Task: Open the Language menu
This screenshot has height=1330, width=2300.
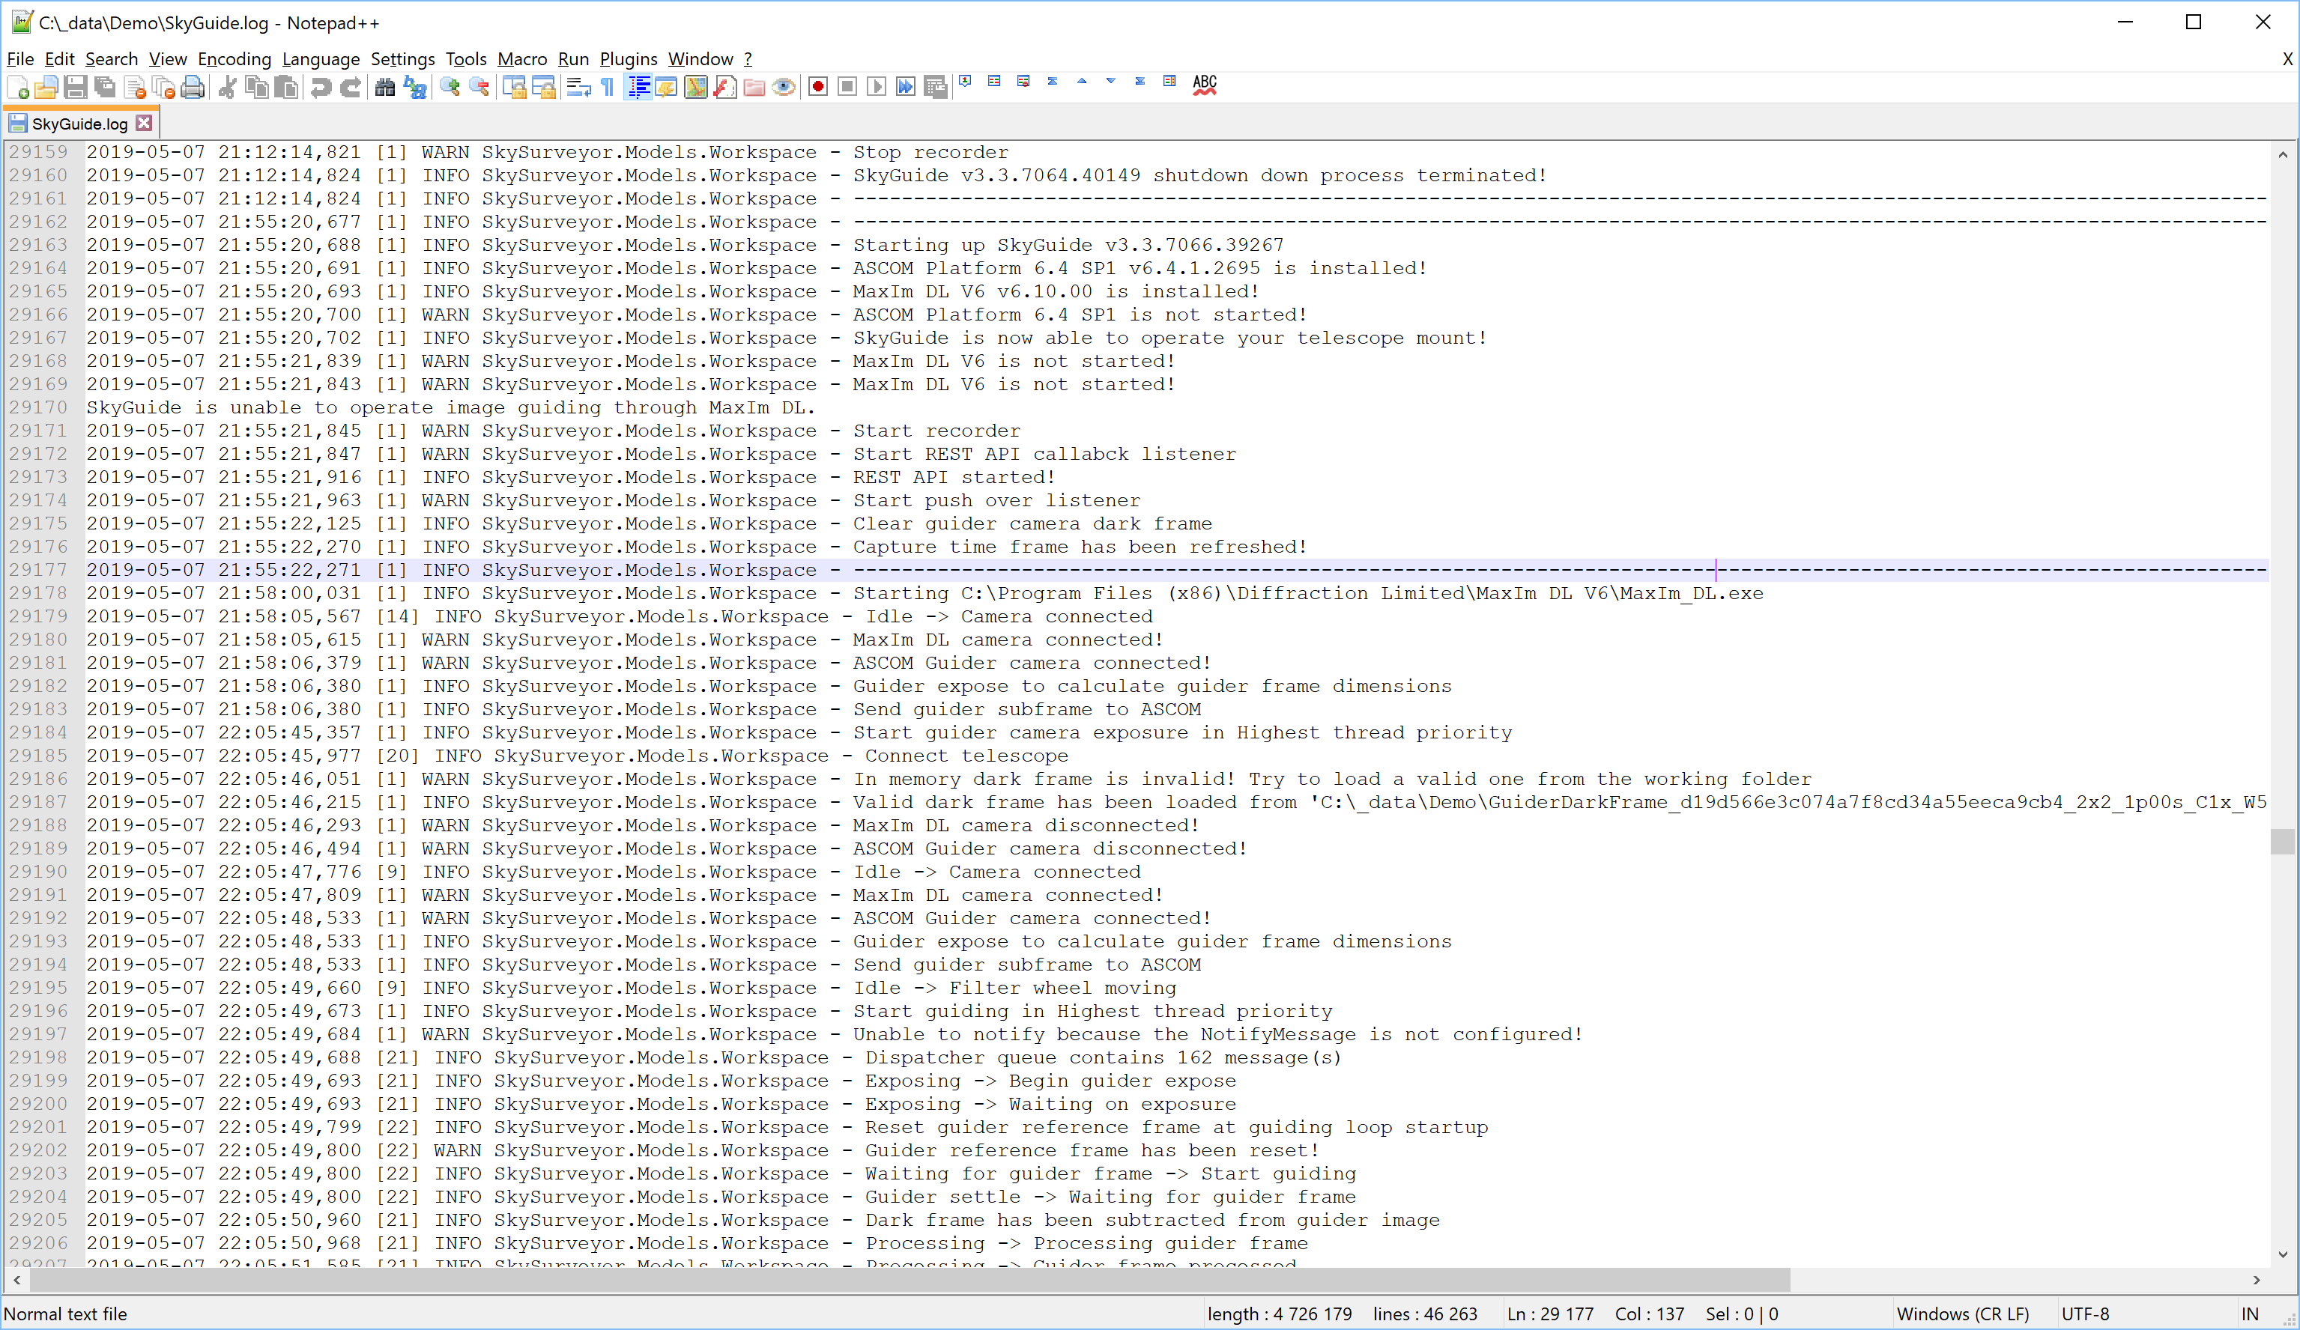Action: click(x=321, y=59)
